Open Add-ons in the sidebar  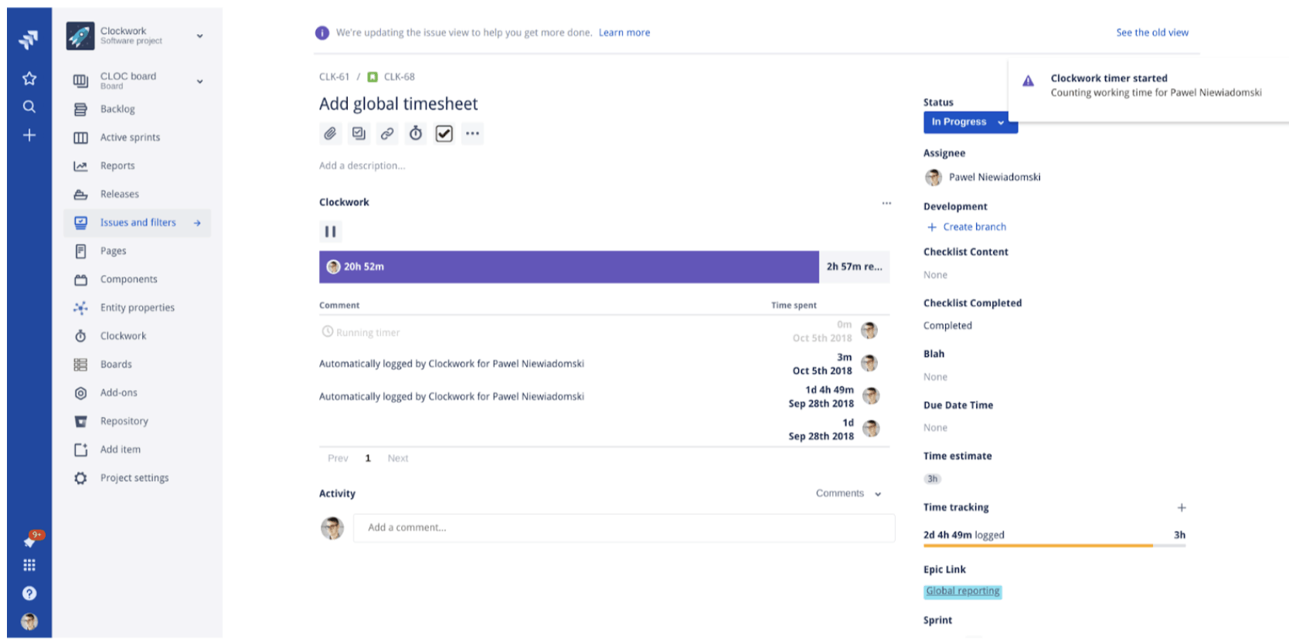pos(138,393)
